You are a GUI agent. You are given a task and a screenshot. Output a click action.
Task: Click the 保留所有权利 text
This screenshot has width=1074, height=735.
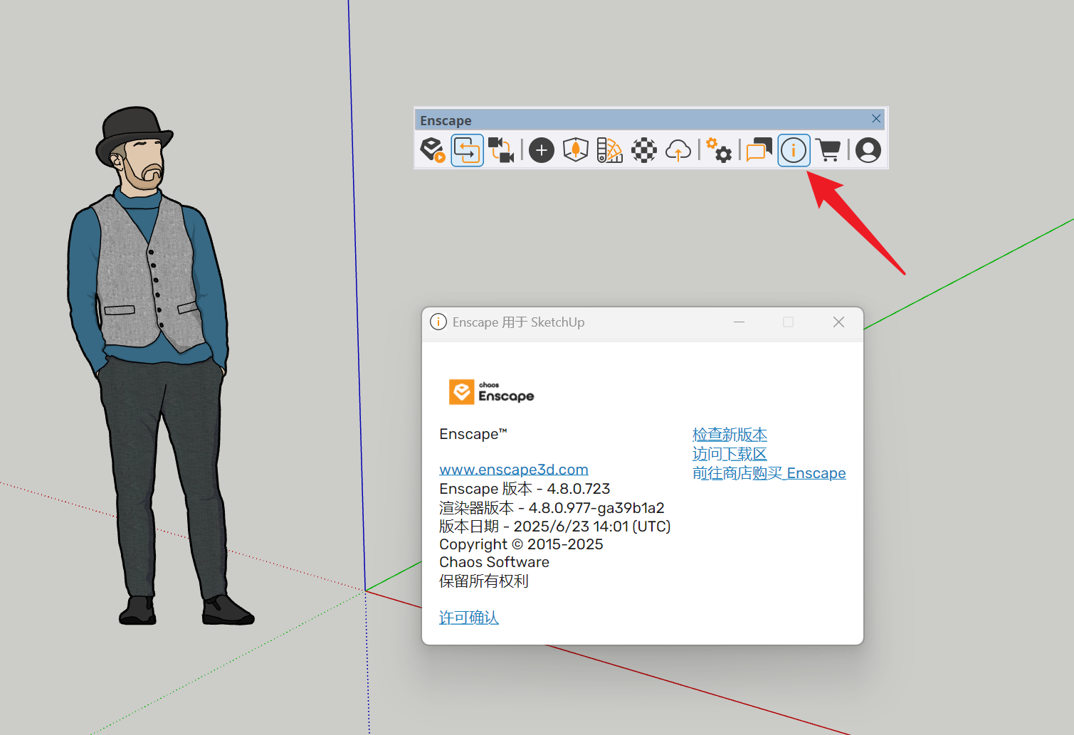coord(484,581)
